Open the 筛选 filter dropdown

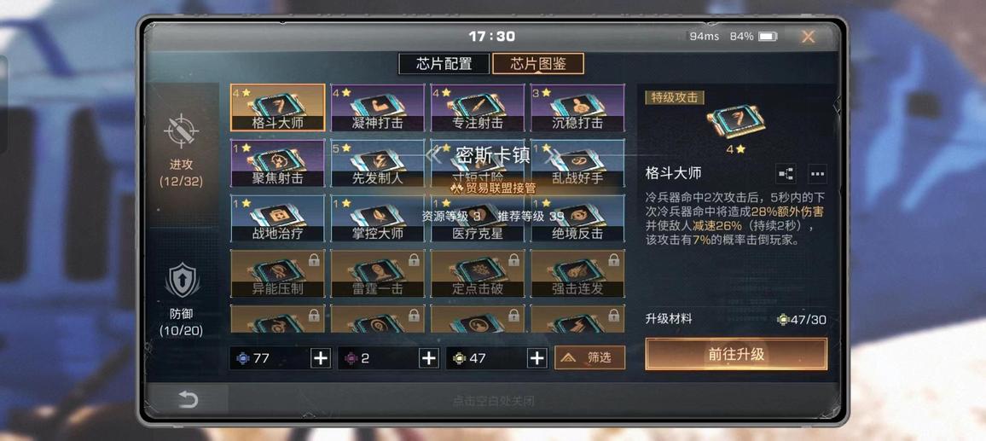pos(590,358)
